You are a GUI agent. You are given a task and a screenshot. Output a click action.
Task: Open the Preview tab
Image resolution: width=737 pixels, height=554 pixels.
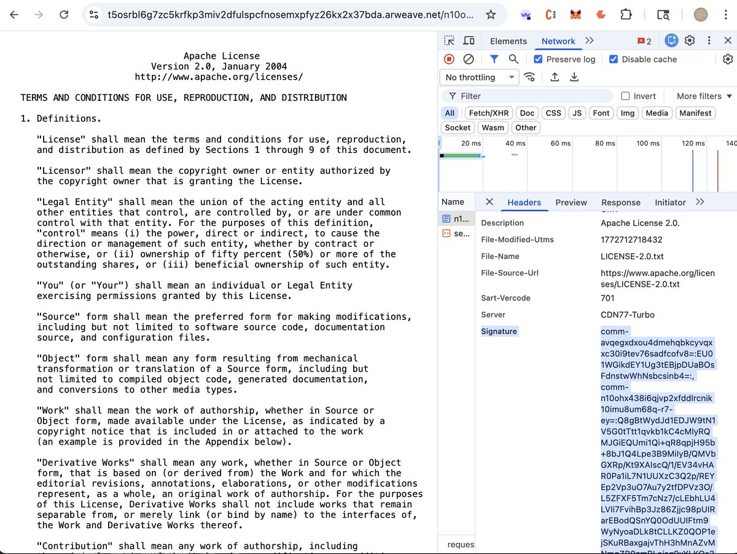click(571, 202)
